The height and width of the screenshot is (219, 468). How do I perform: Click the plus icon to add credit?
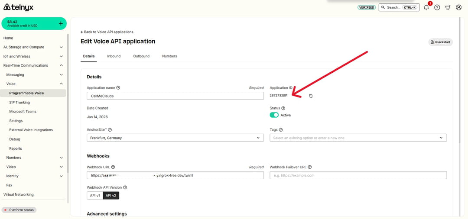tap(61, 23)
